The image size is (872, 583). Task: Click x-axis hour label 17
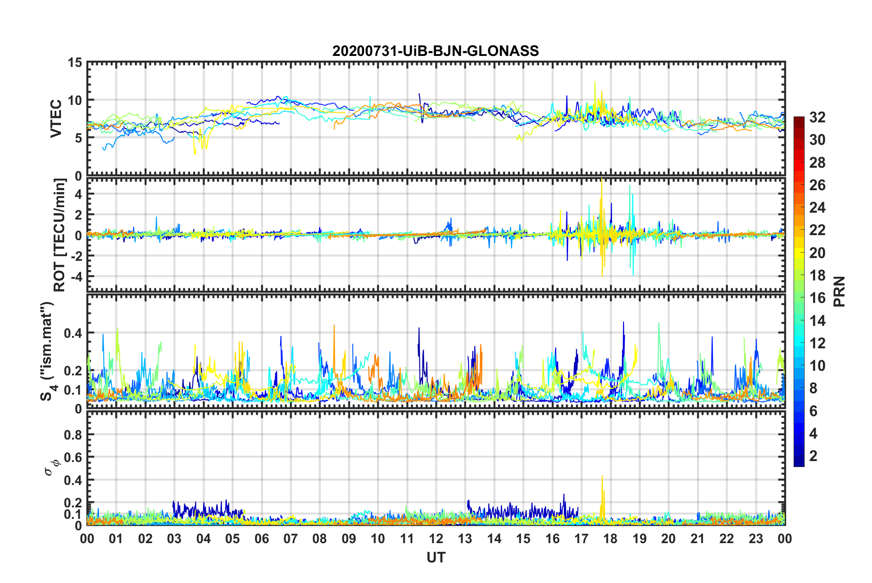[x=581, y=539]
